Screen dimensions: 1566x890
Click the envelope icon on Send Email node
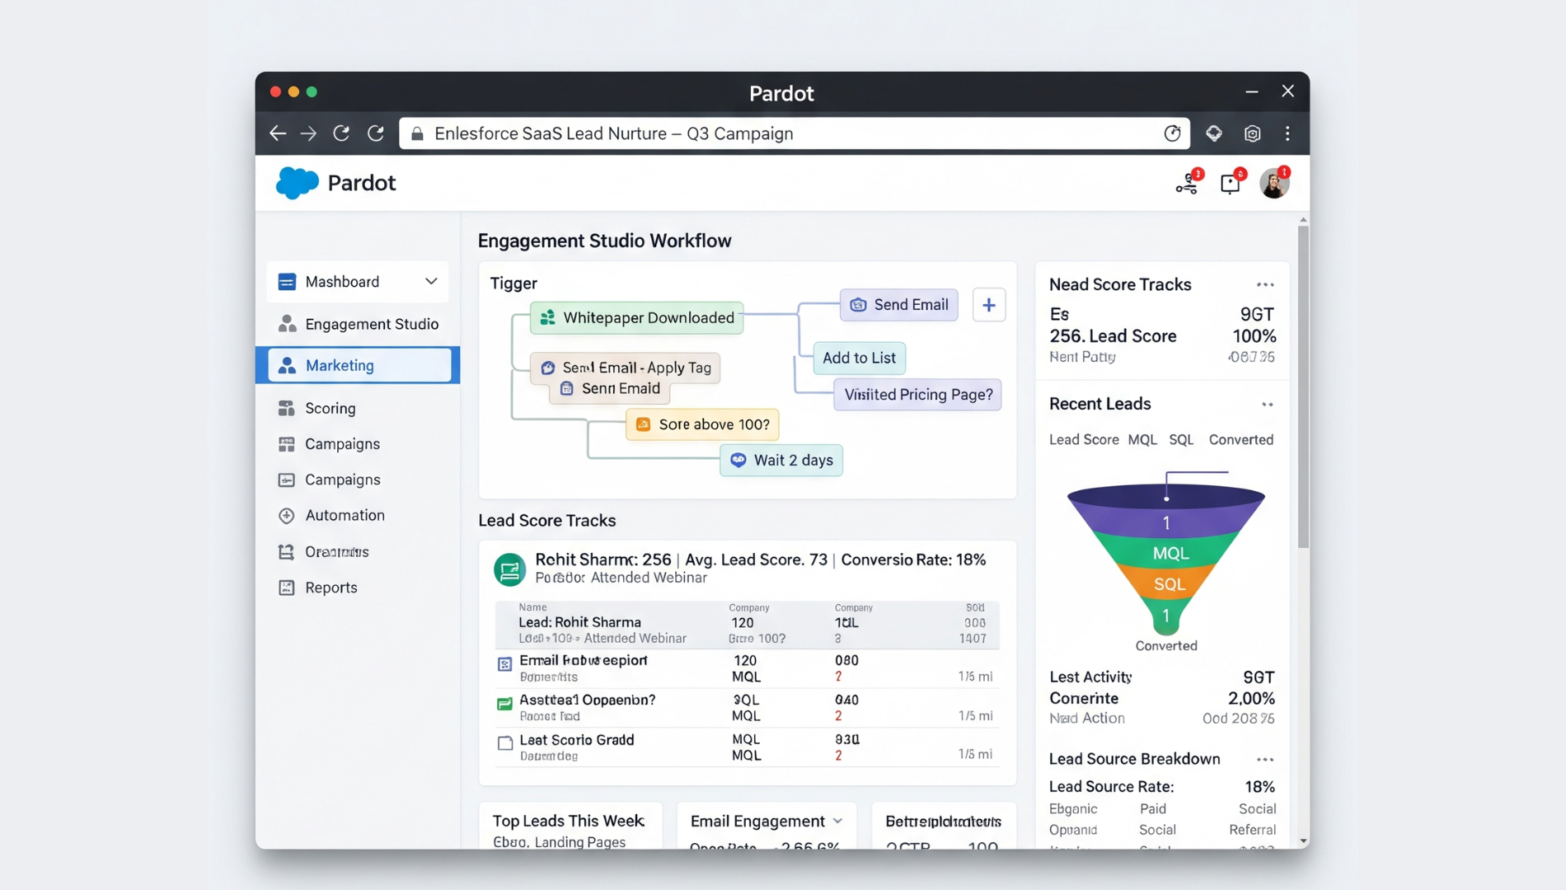(858, 305)
